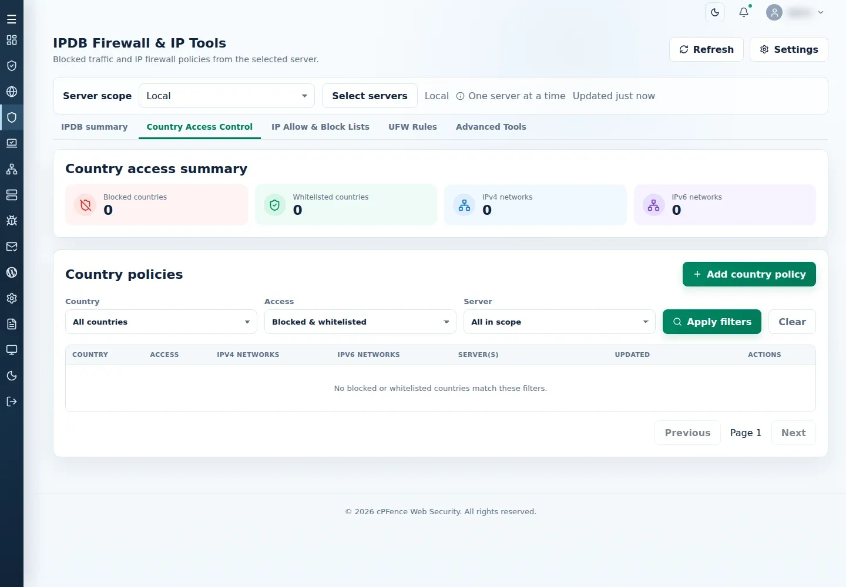Open the mail envelope sidebar icon
The width and height of the screenshot is (846, 587).
[x=12, y=247]
